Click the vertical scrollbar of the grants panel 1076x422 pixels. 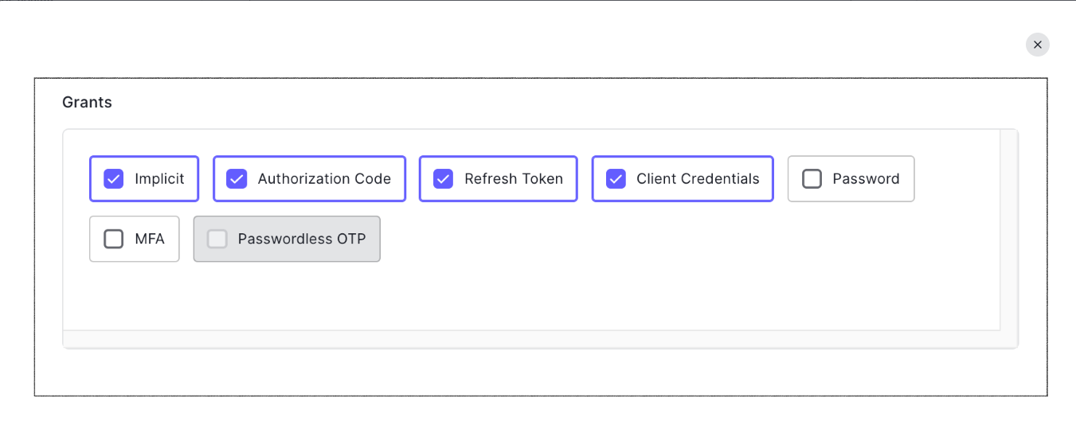click(1008, 231)
